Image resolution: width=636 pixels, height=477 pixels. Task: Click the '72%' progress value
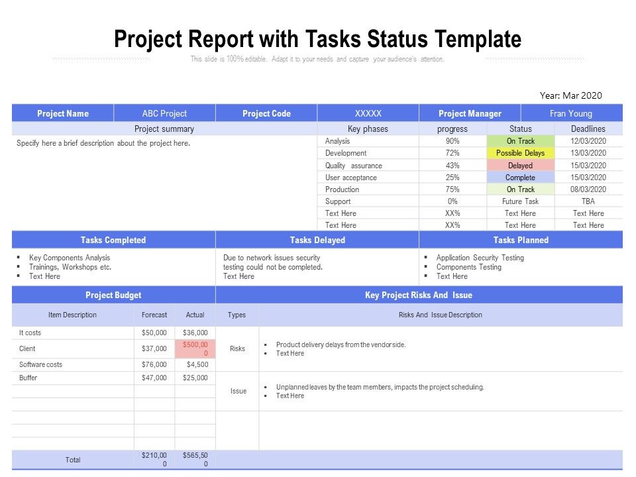pos(452,153)
